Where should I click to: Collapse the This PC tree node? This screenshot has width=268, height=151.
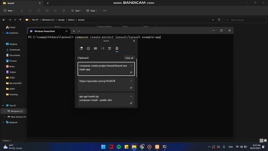pyautogui.click(x=3, y=106)
